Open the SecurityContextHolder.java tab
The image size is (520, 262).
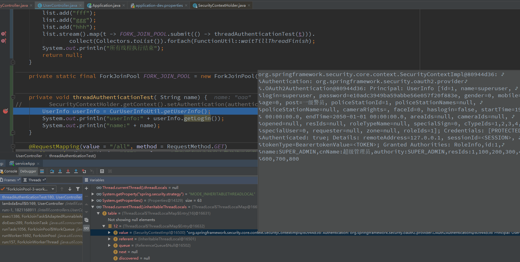click(x=222, y=5)
